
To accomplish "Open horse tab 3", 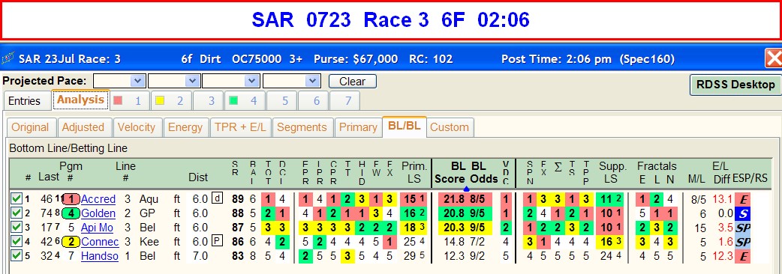I will pyautogui.click(x=209, y=101).
